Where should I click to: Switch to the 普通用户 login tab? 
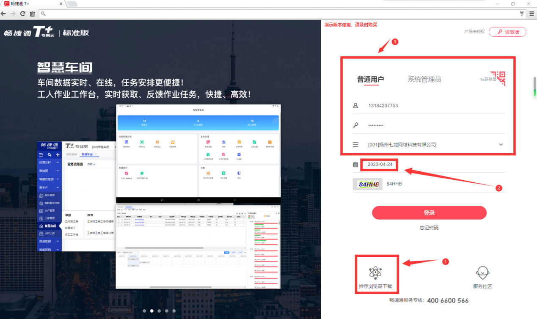tap(371, 79)
